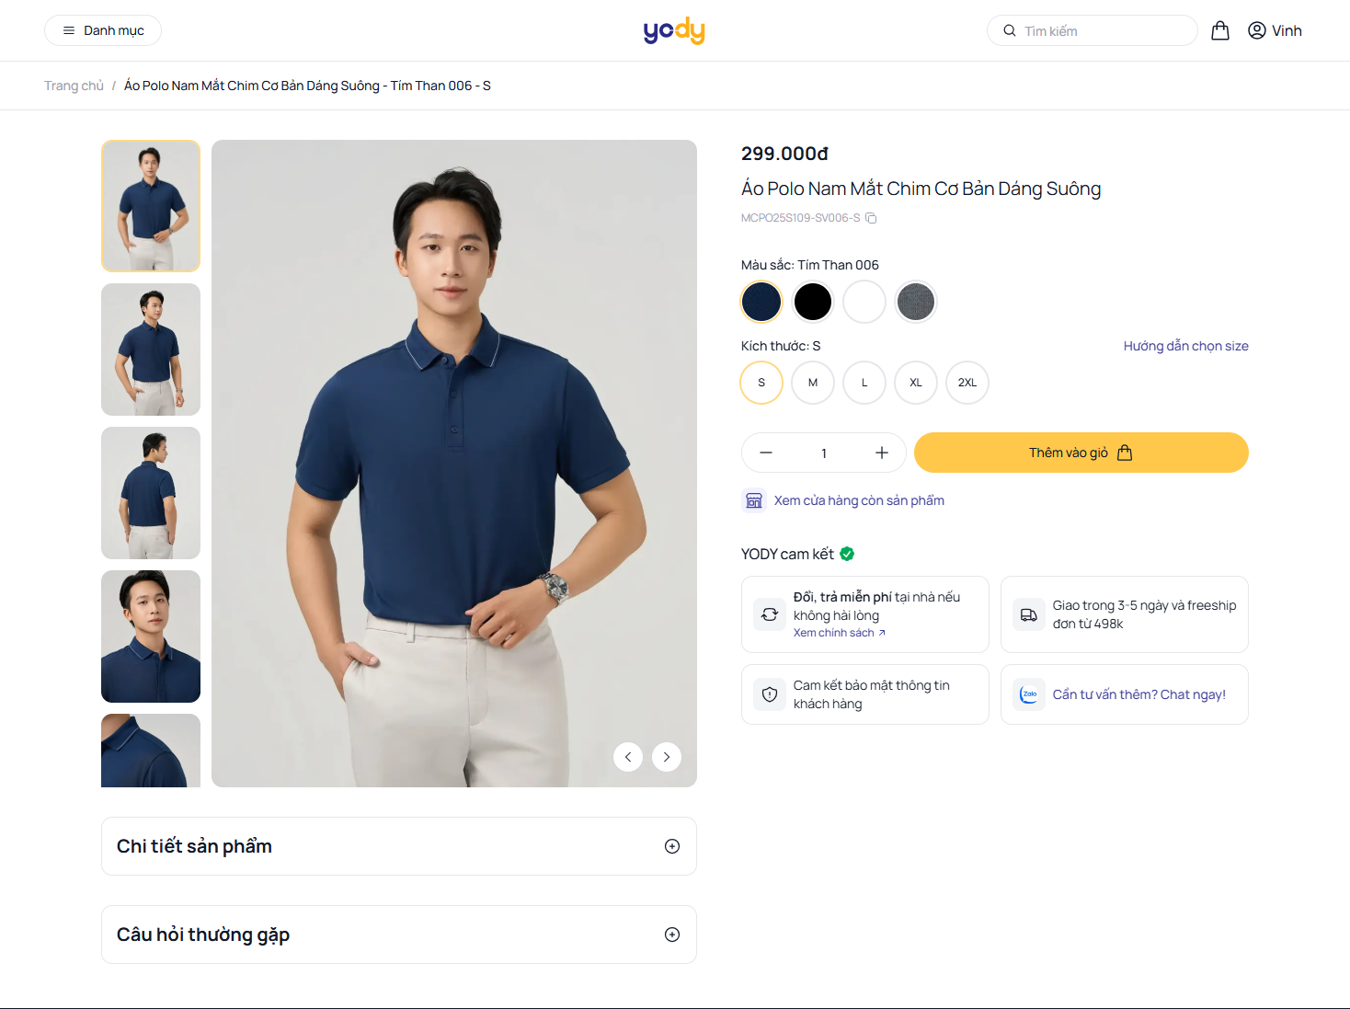Click the Zalo chat icon
Image resolution: width=1350 pixels, height=1009 pixels.
(1029, 694)
